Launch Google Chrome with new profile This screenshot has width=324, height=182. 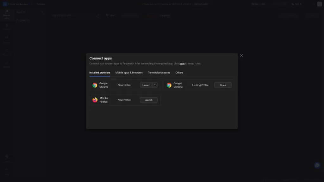coord(146,85)
